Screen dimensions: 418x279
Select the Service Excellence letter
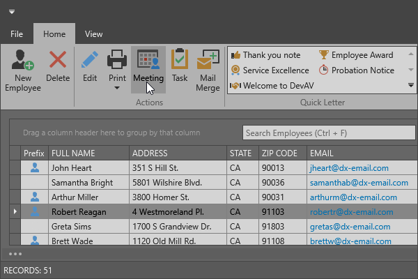point(270,70)
